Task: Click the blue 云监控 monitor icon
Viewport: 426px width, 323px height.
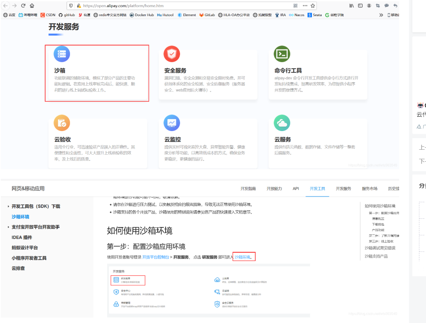Action: pos(172,123)
